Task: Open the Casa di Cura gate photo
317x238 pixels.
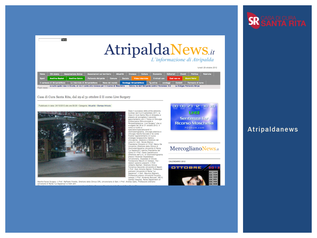Action: click(x=82, y=144)
